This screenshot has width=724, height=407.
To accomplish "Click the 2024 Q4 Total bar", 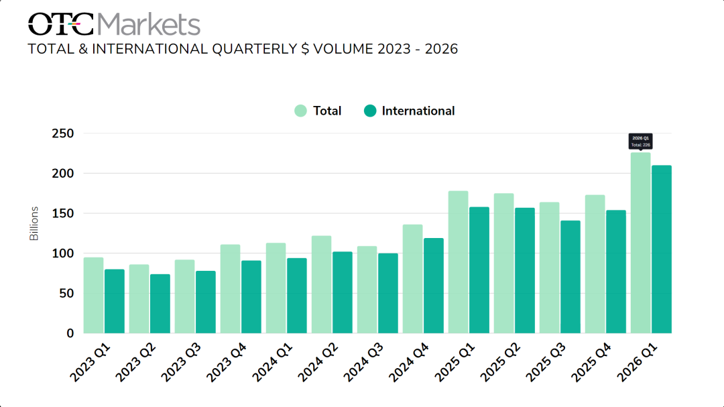I will (x=412, y=279).
